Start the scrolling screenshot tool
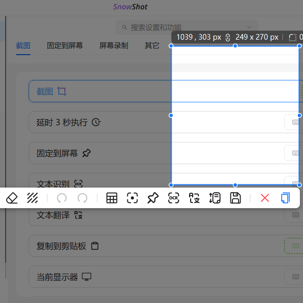Screen dimensions: 303x303 click(x=215, y=198)
